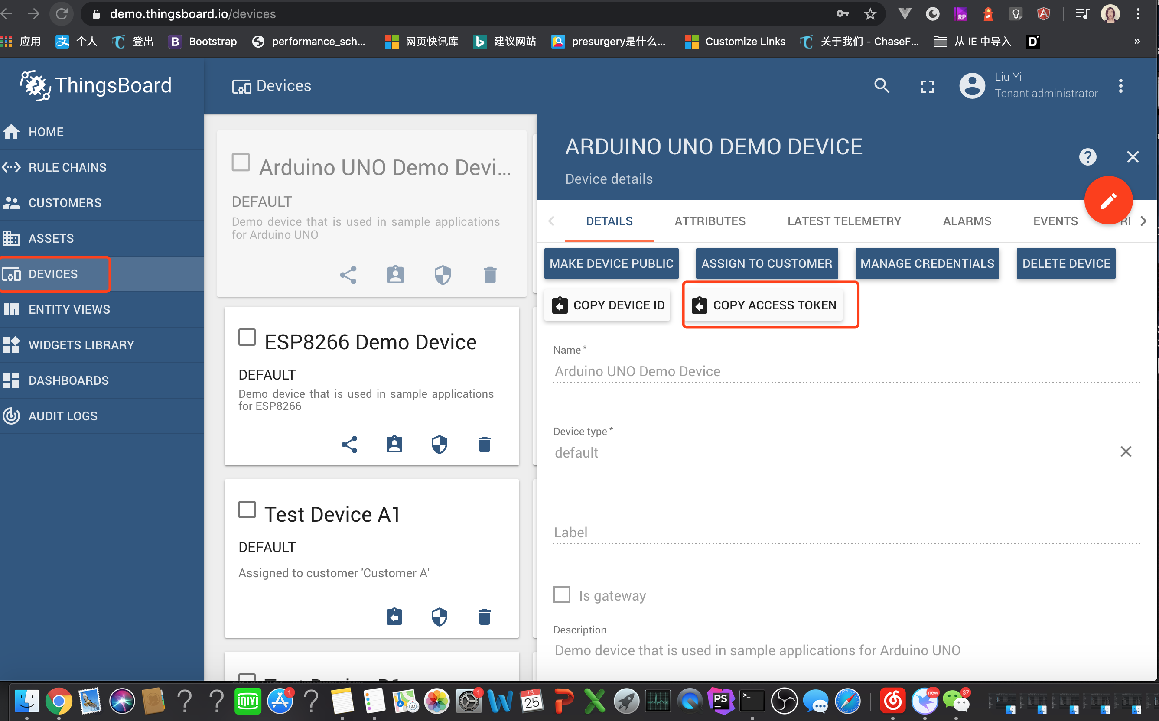Assign ESP8266 Demo Device to customer icon

pos(394,445)
